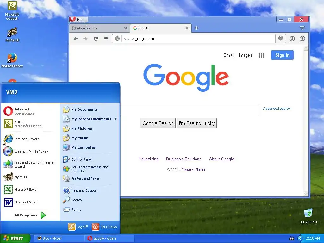Go forward with the forward arrow

tap(85, 39)
